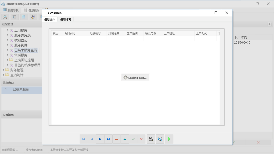
Task: Click the teal up-triangle edit button
Action: [x=125, y=139]
